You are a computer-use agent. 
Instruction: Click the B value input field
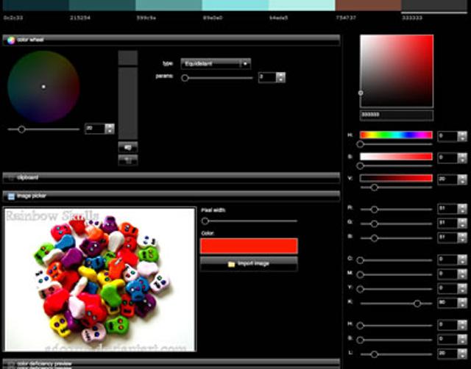click(x=447, y=237)
